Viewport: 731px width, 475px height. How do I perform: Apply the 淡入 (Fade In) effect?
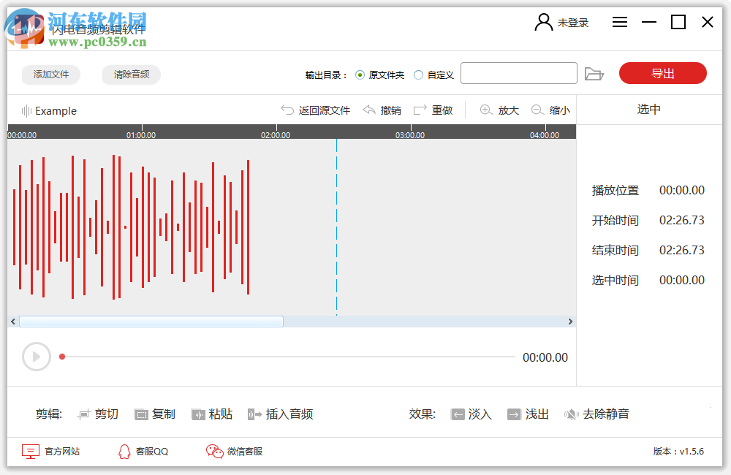pyautogui.click(x=471, y=414)
